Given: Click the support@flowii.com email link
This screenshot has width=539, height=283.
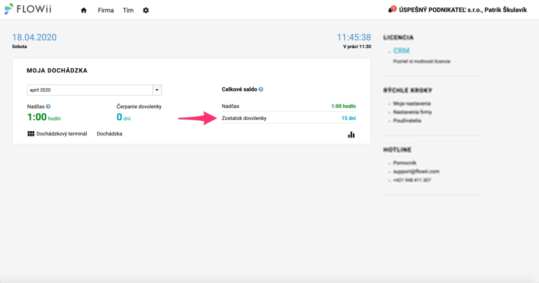Looking at the screenshot, I should 416,172.
